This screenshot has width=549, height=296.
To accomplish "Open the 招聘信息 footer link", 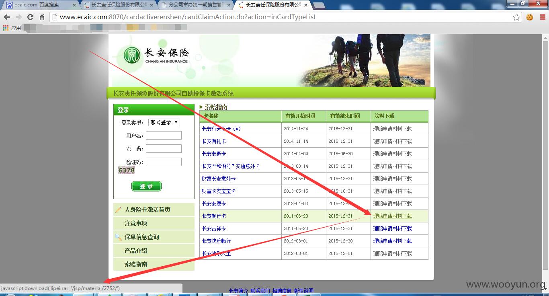I will 282,291.
